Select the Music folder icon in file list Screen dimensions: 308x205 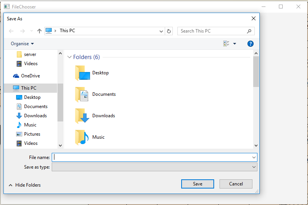(82, 137)
